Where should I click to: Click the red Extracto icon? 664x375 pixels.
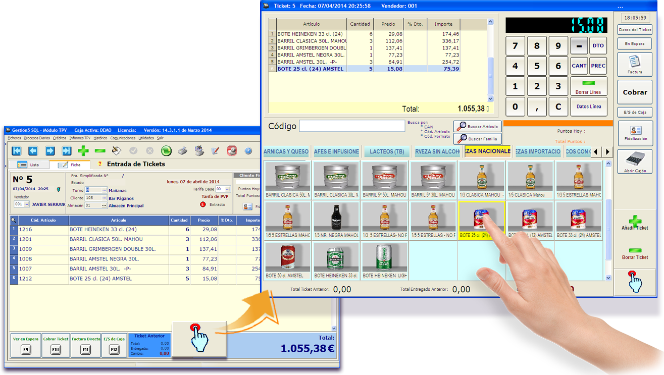203,204
